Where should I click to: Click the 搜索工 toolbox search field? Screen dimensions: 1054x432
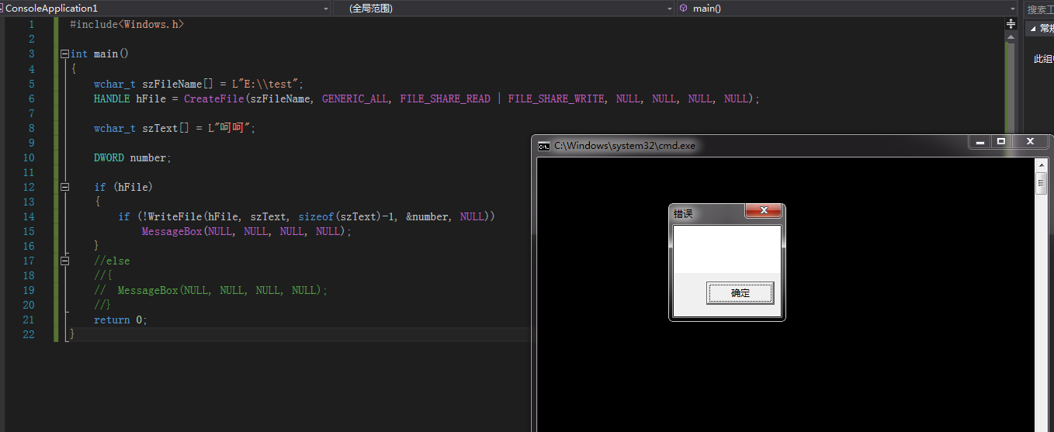coord(1039,9)
